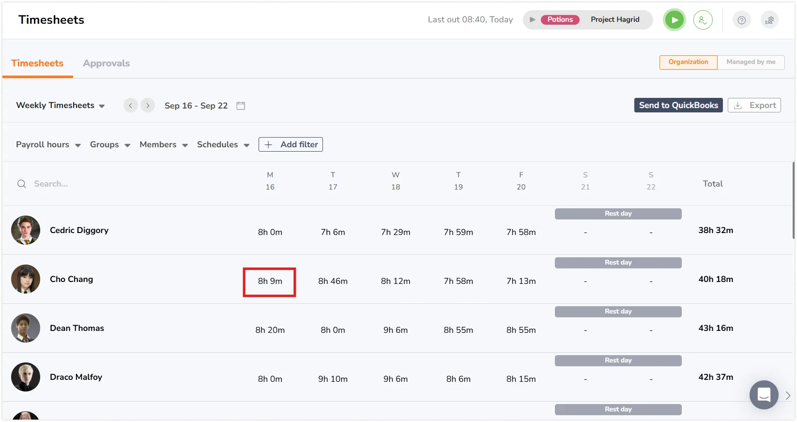Select the Timesheets tab
797x422 pixels.
coord(37,63)
